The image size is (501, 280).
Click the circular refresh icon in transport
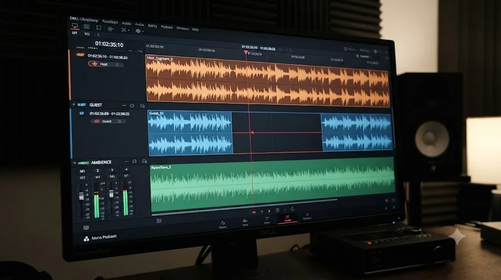[x=293, y=209]
